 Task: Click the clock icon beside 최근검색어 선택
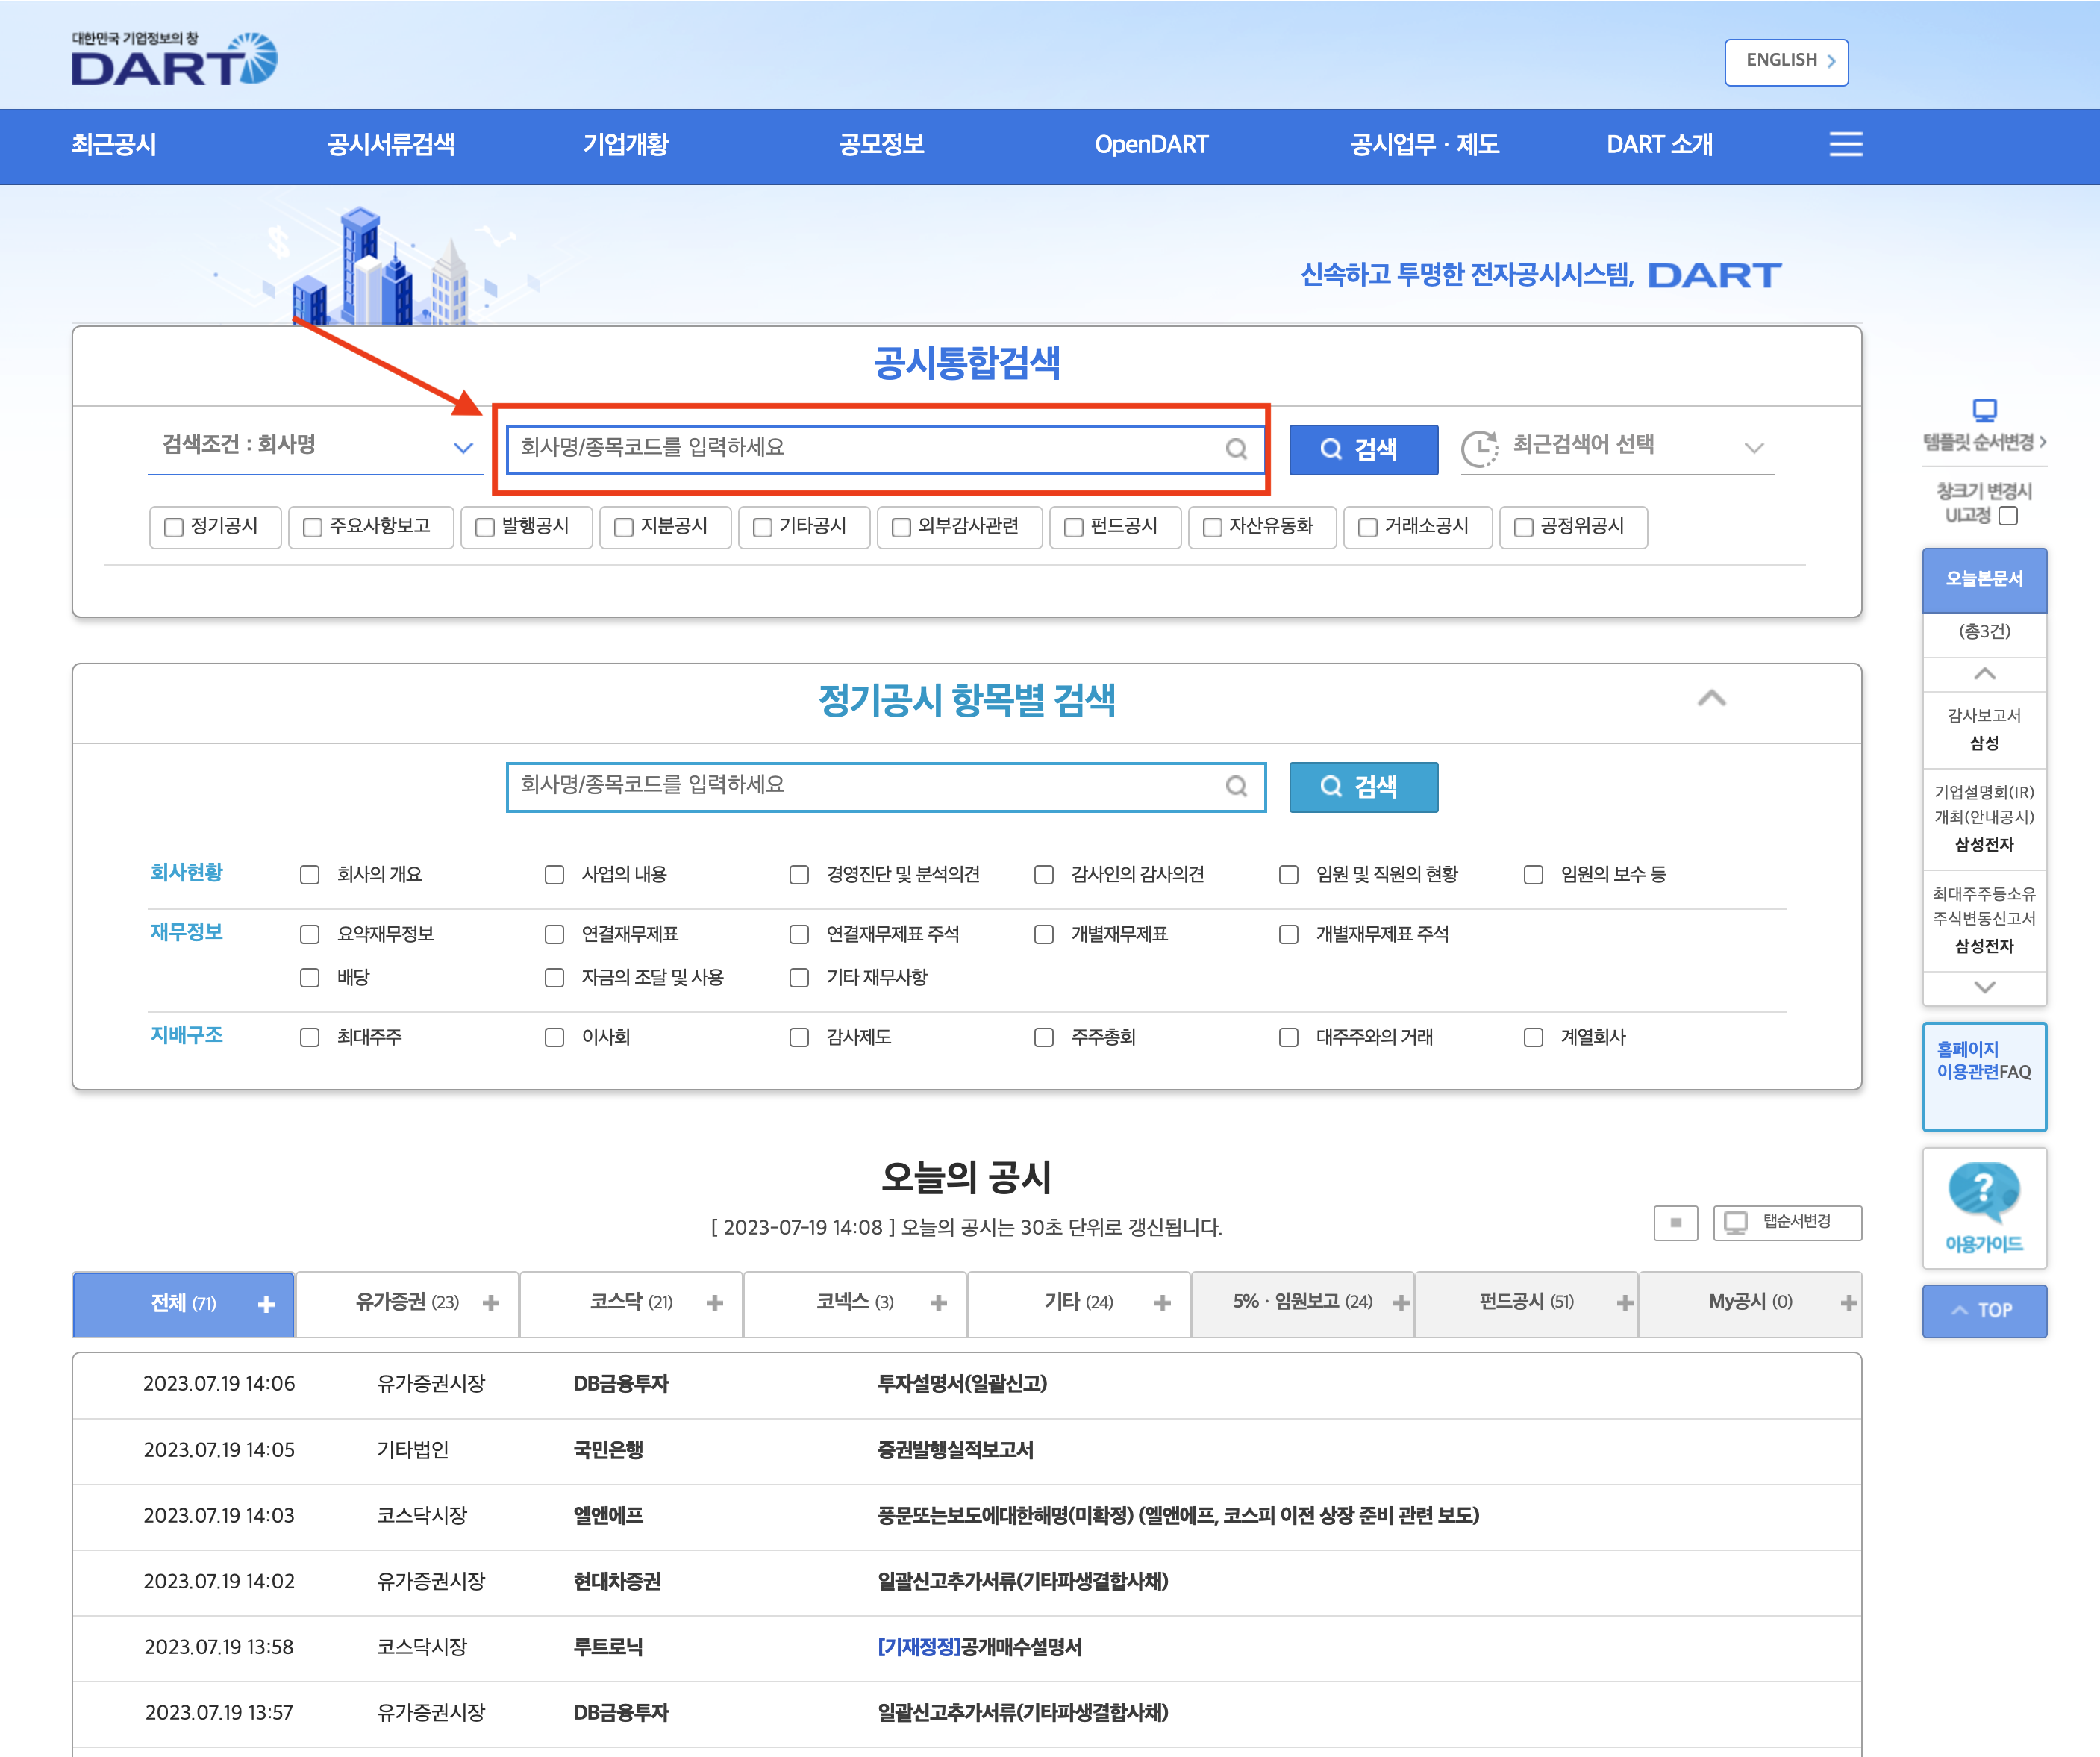pos(1479,448)
